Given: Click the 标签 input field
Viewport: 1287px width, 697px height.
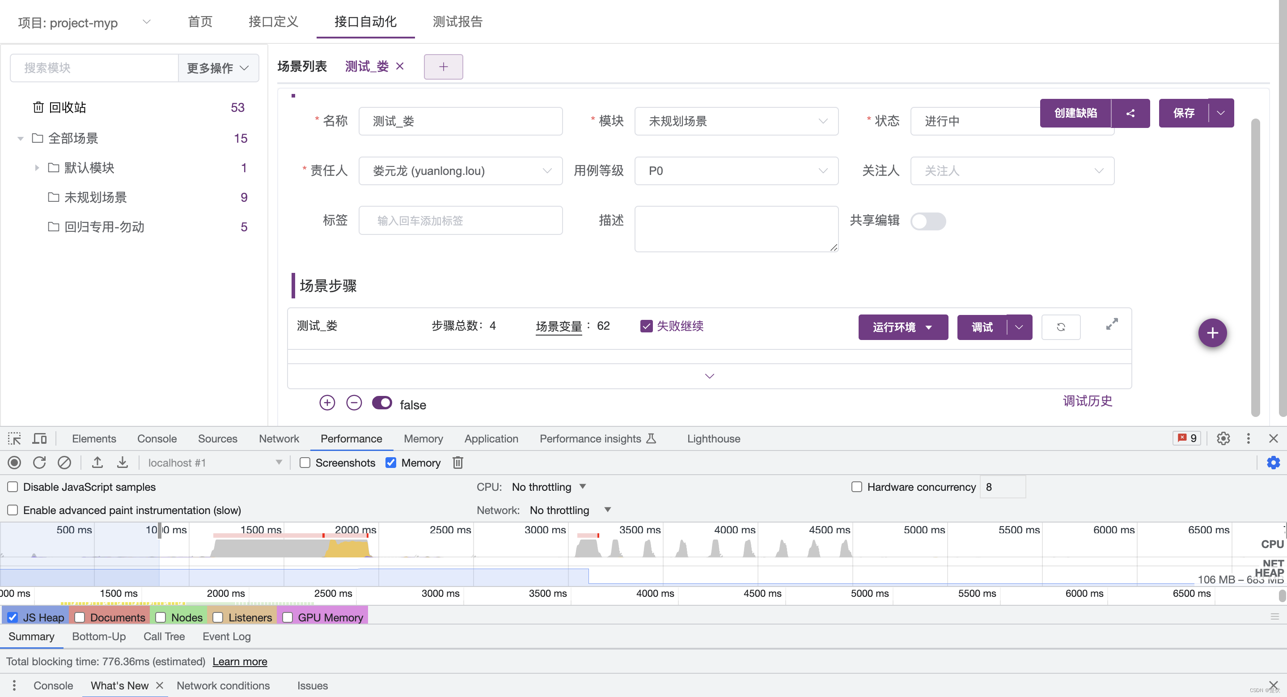Looking at the screenshot, I should pos(460,221).
